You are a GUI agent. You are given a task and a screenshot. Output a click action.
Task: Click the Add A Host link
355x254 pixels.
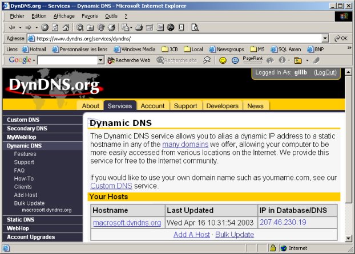pos(192,235)
